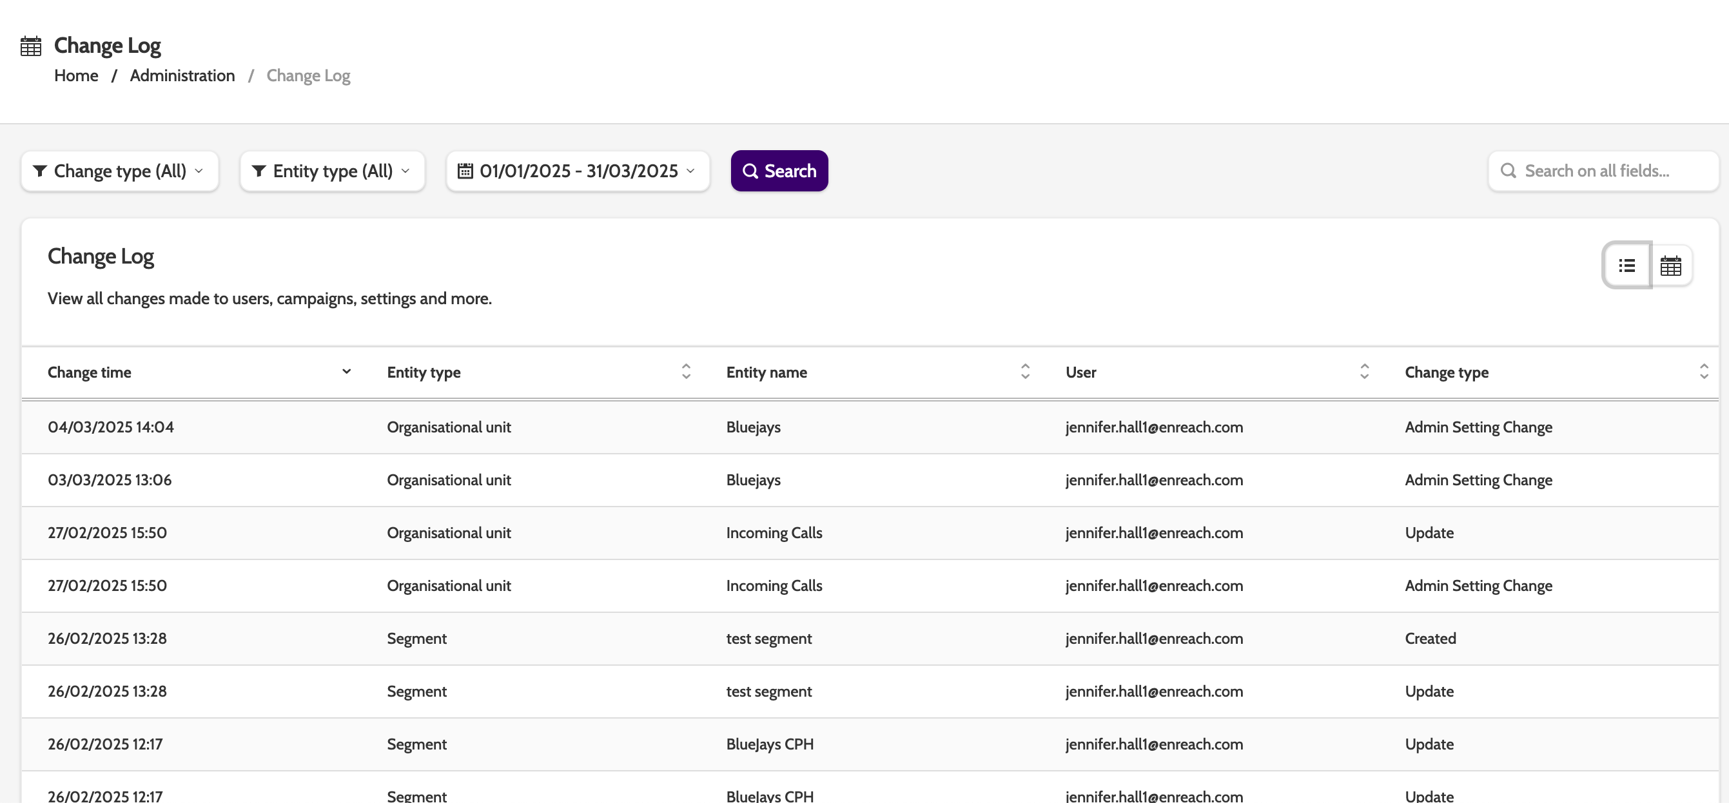Viewport: 1729px width, 803px height.
Task: Select the test segment Created row
Action: pyautogui.click(x=768, y=639)
